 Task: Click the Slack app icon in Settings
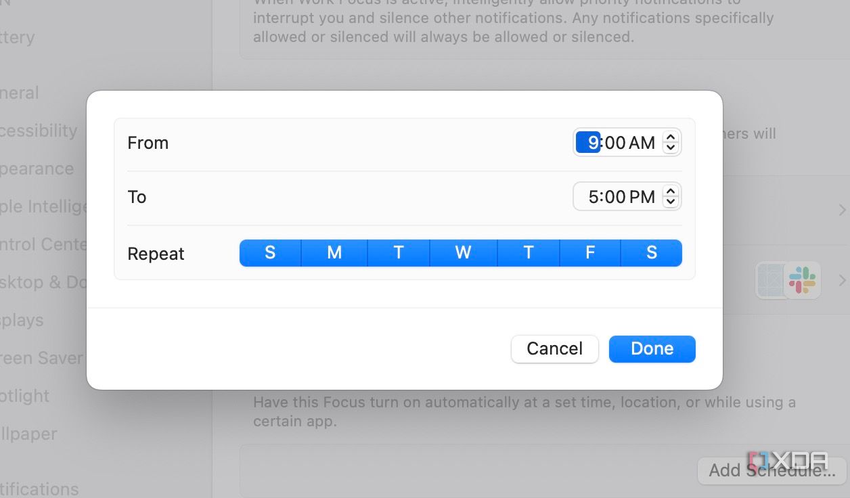[803, 280]
